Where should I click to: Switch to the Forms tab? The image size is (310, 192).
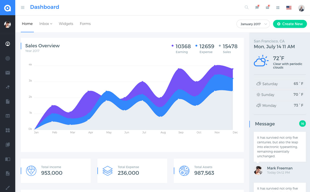click(x=85, y=24)
